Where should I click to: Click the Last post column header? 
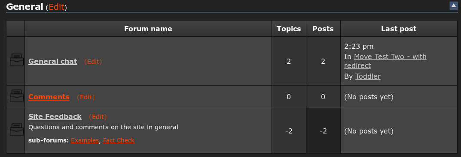point(399,29)
